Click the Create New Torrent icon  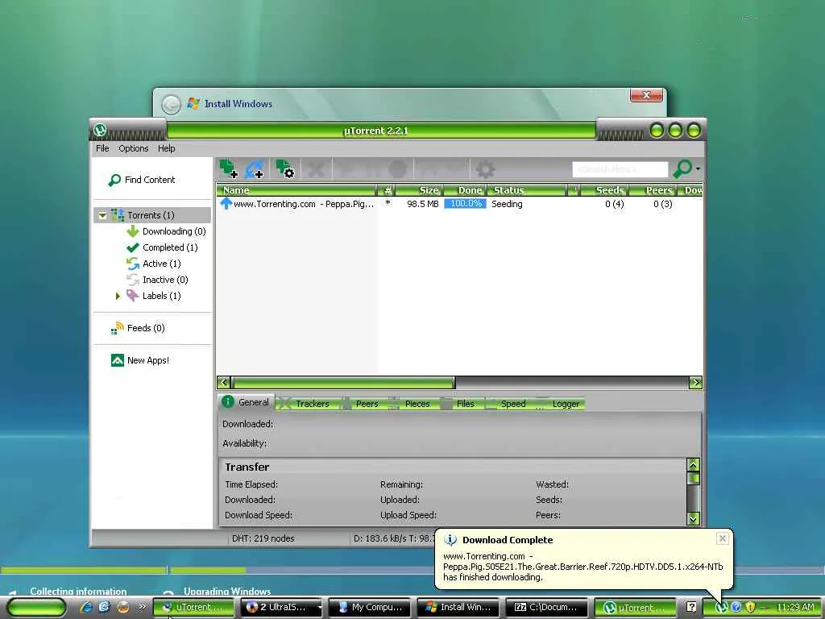pyautogui.click(x=285, y=169)
